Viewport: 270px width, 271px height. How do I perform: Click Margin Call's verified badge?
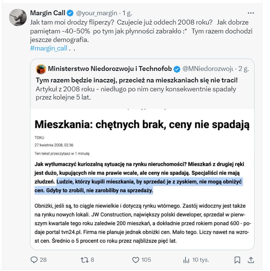(x=70, y=13)
